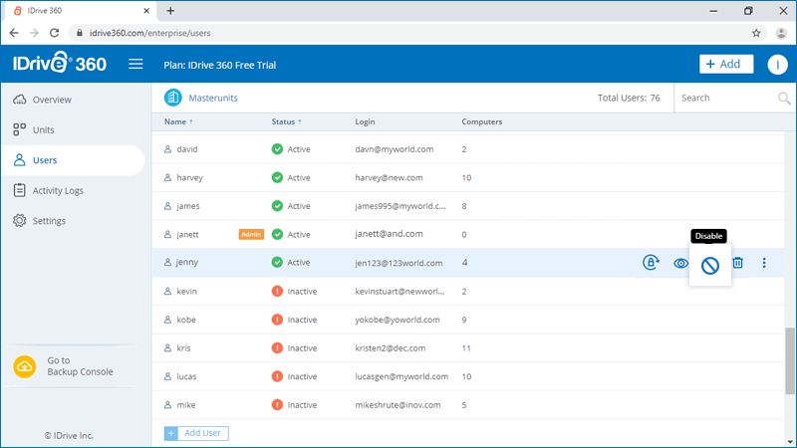Image resolution: width=797 pixels, height=448 pixels.
Task: Open Activity Logs in sidebar
Action: pyautogui.click(x=57, y=190)
